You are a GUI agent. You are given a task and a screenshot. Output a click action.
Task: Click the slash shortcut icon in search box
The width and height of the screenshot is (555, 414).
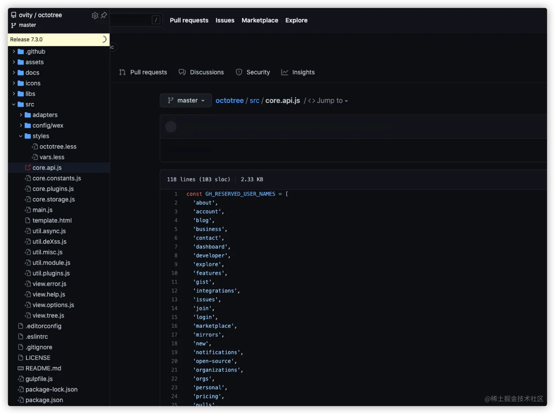tap(156, 20)
